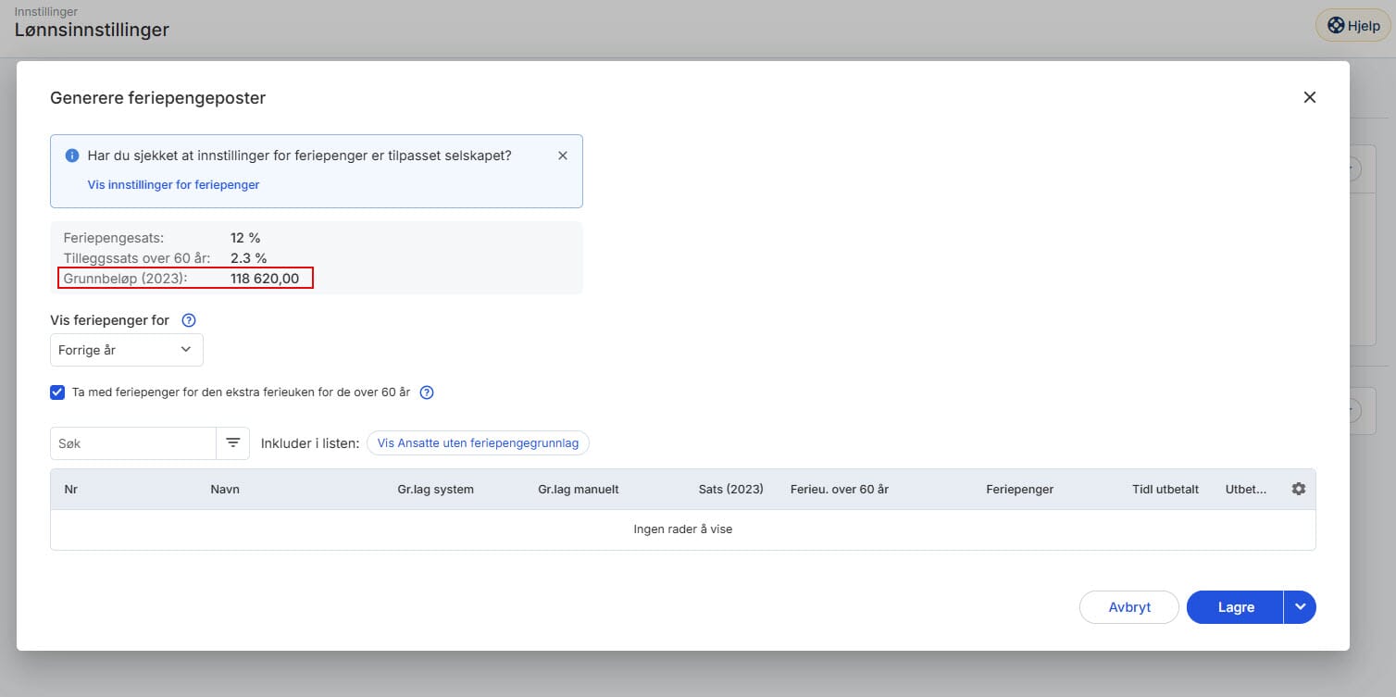Click the Gr.lag system column header
Image resolution: width=1396 pixels, height=697 pixels.
point(435,489)
